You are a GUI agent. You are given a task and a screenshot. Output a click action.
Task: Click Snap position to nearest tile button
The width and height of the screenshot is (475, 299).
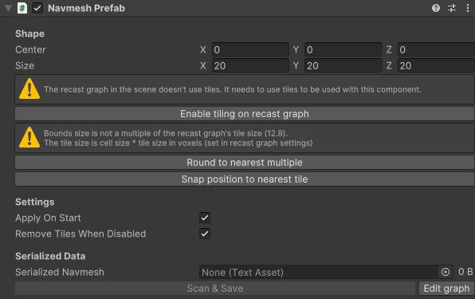(x=245, y=179)
